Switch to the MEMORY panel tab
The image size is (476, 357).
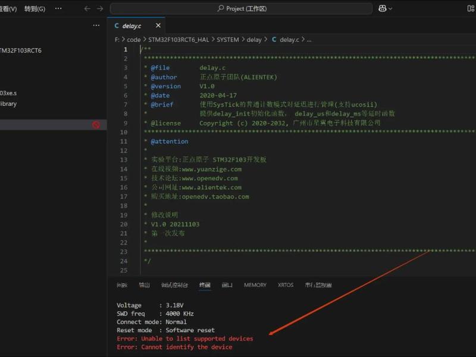coord(255,285)
